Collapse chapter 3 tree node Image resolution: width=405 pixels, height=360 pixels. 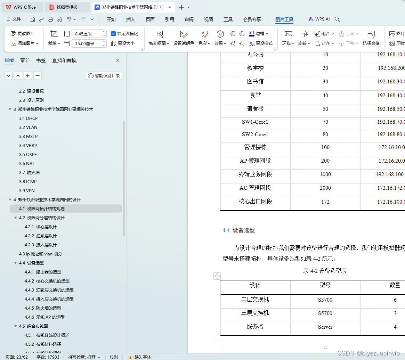click(x=10, y=109)
